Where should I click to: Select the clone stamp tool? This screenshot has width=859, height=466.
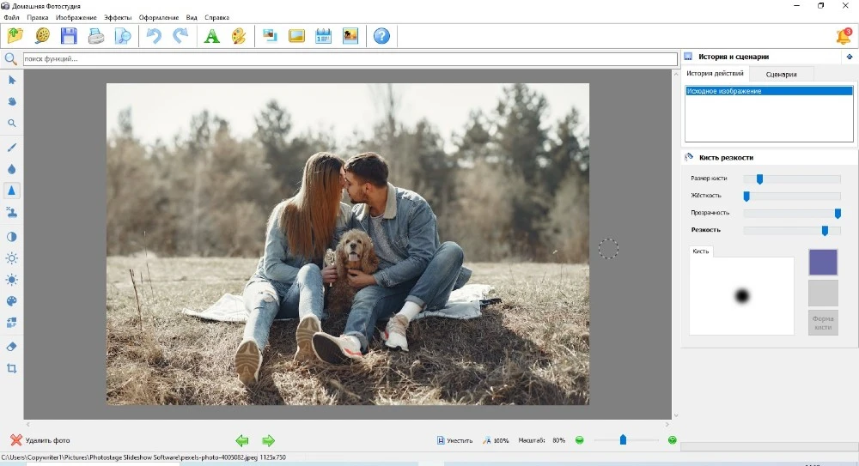click(x=12, y=213)
